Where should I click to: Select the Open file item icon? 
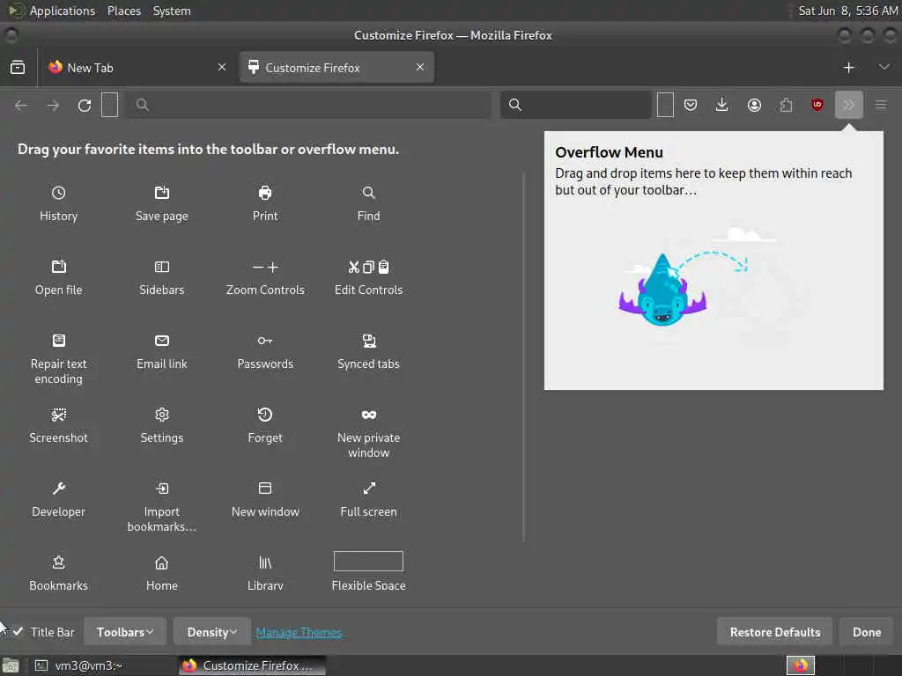point(58,267)
